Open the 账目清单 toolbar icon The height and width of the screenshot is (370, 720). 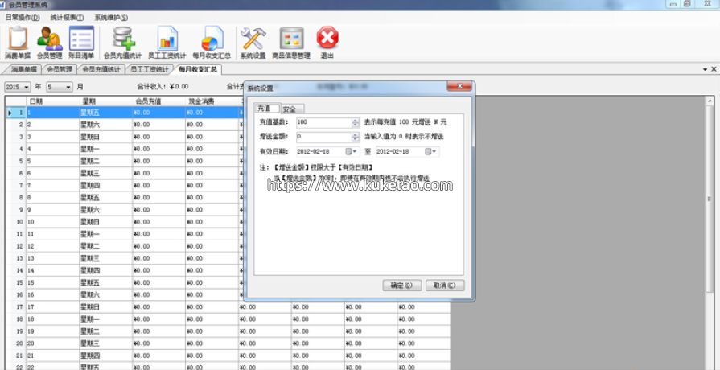pyautogui.click(x=81, y=43)
